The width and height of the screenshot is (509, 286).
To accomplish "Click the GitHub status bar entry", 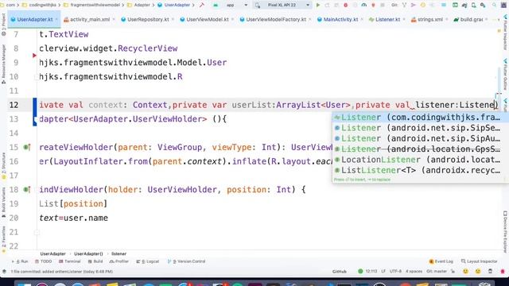I will point(340,272).
